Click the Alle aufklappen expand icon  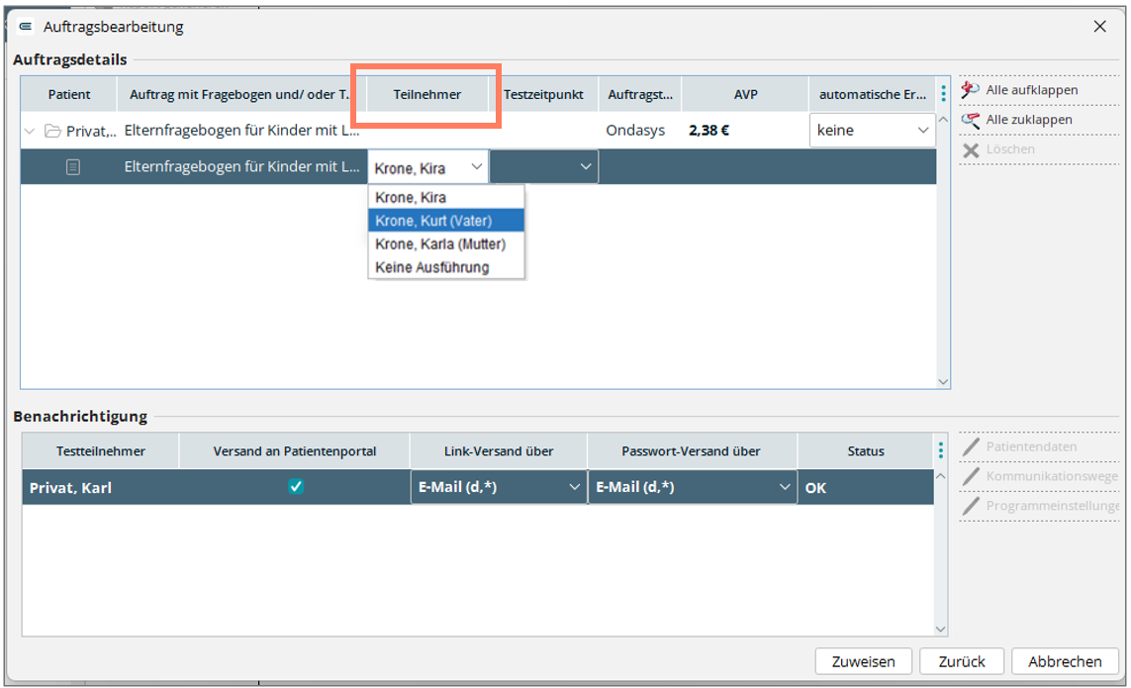pyautogui.click(x=970, y=89)
